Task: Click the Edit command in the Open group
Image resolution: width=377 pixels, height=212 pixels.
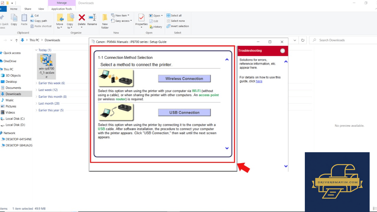Action: tap(154, 21)
